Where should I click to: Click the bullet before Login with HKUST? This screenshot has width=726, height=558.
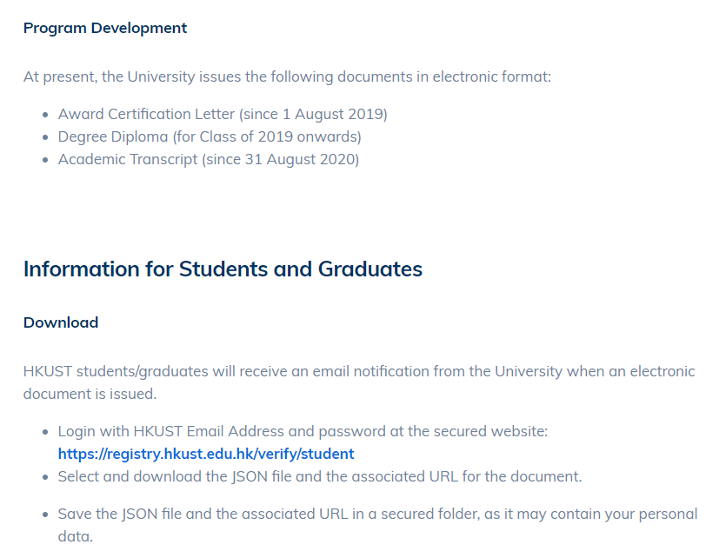[45, 432]
